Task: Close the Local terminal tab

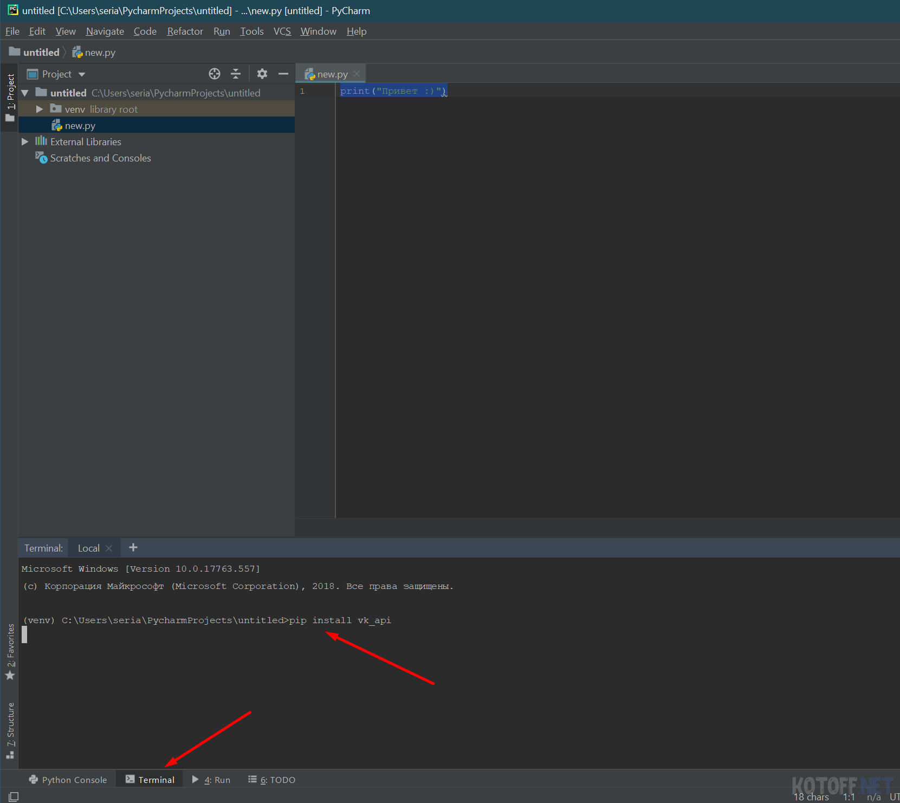Action: 109,548
